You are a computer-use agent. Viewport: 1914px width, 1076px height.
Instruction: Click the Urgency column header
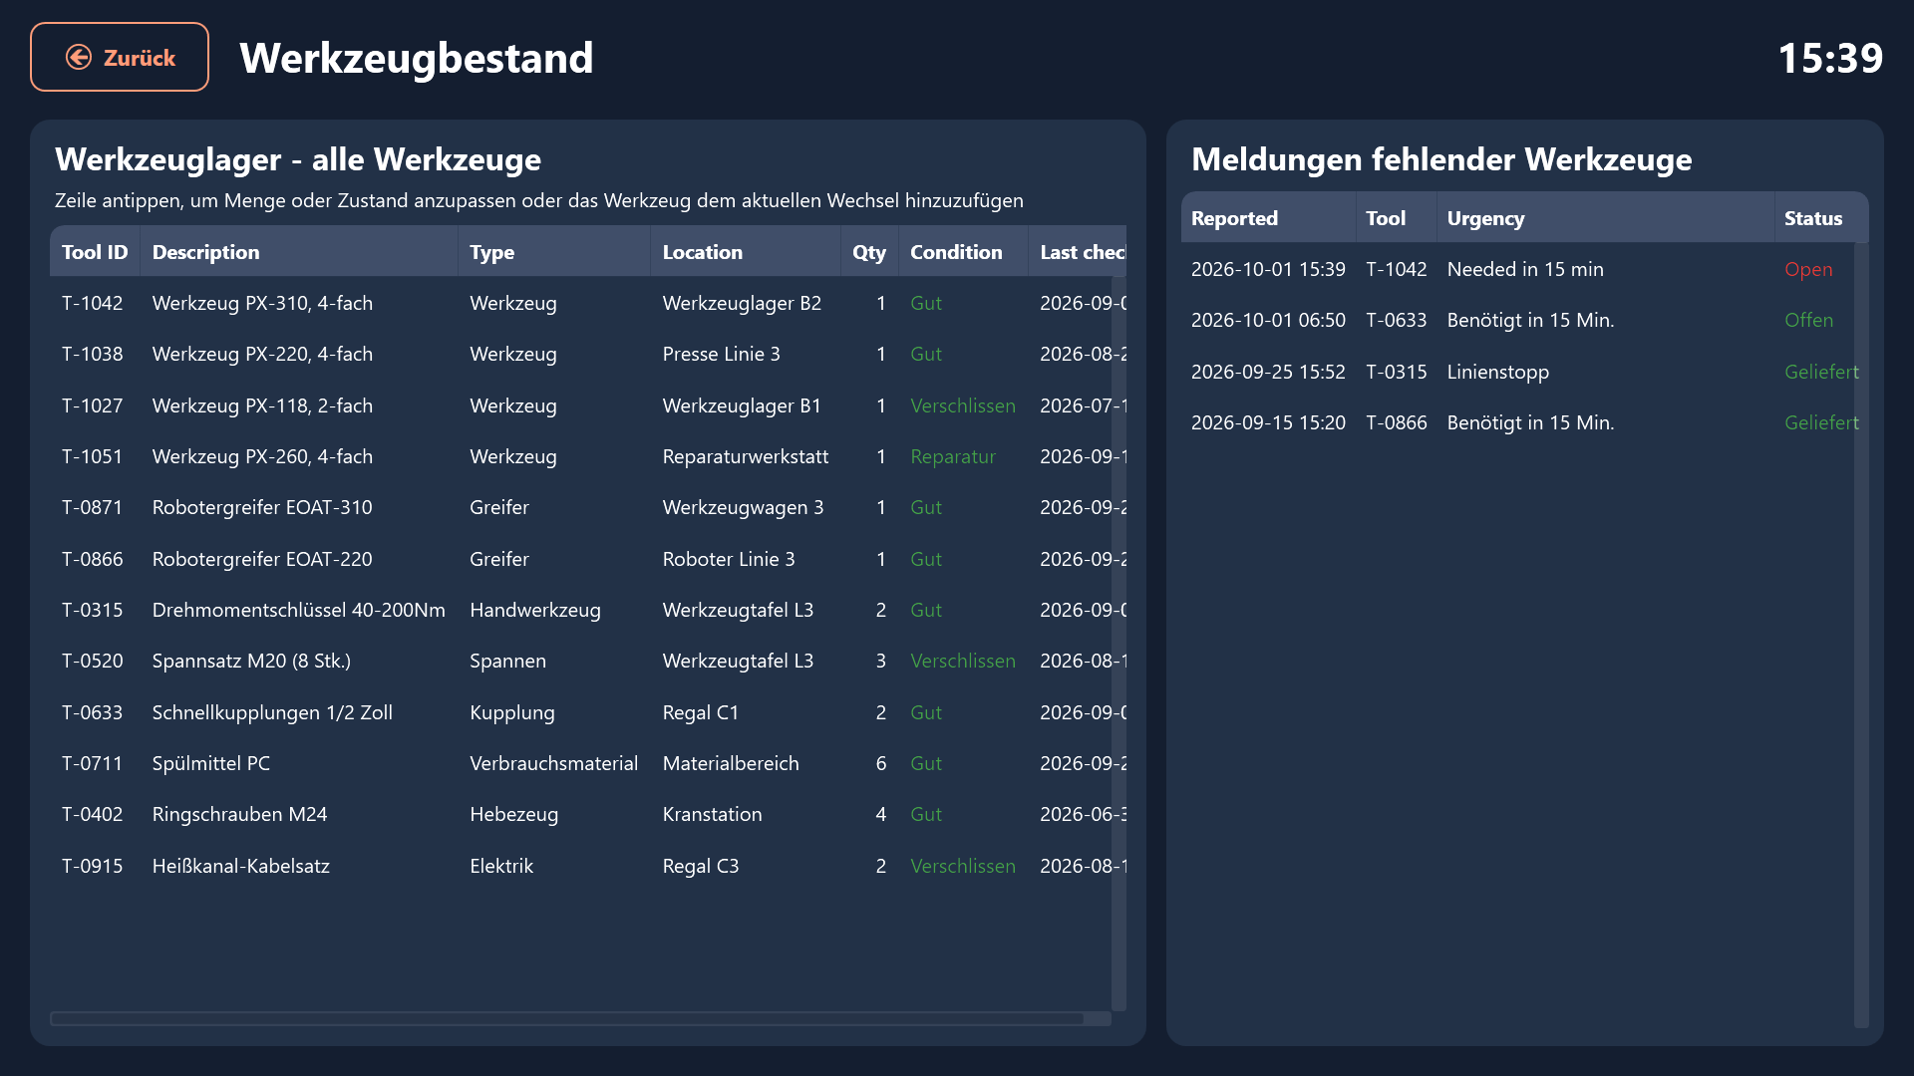[1605, 218]
